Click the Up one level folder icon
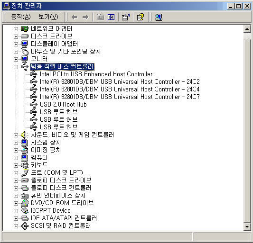 [100, 17]
